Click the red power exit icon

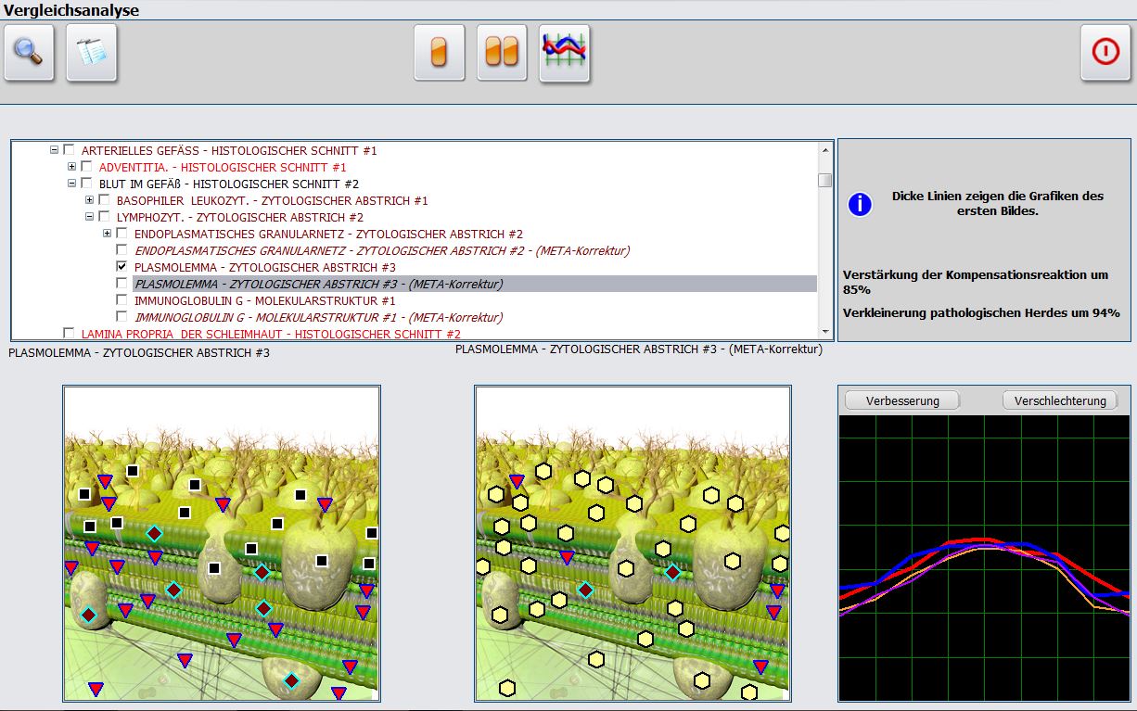click(x=1105, y=53)
